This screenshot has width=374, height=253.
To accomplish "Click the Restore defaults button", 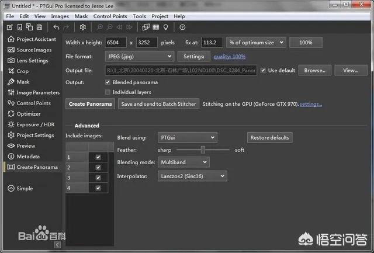I will (269, 138).
